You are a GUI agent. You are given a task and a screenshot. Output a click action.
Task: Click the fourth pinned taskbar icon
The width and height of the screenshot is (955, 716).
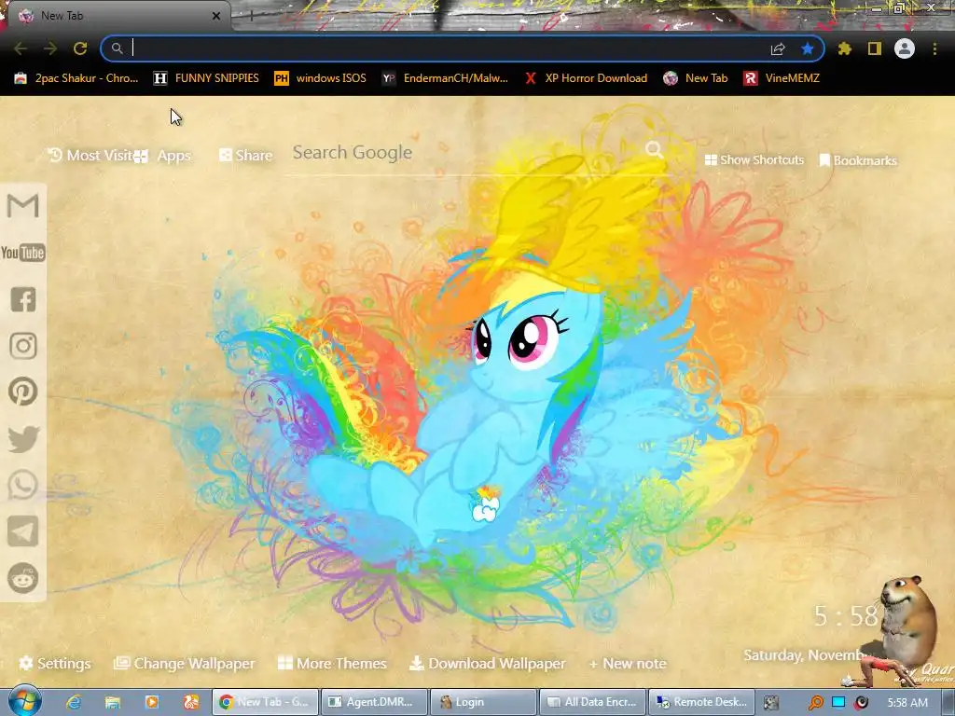coord(191,702)
